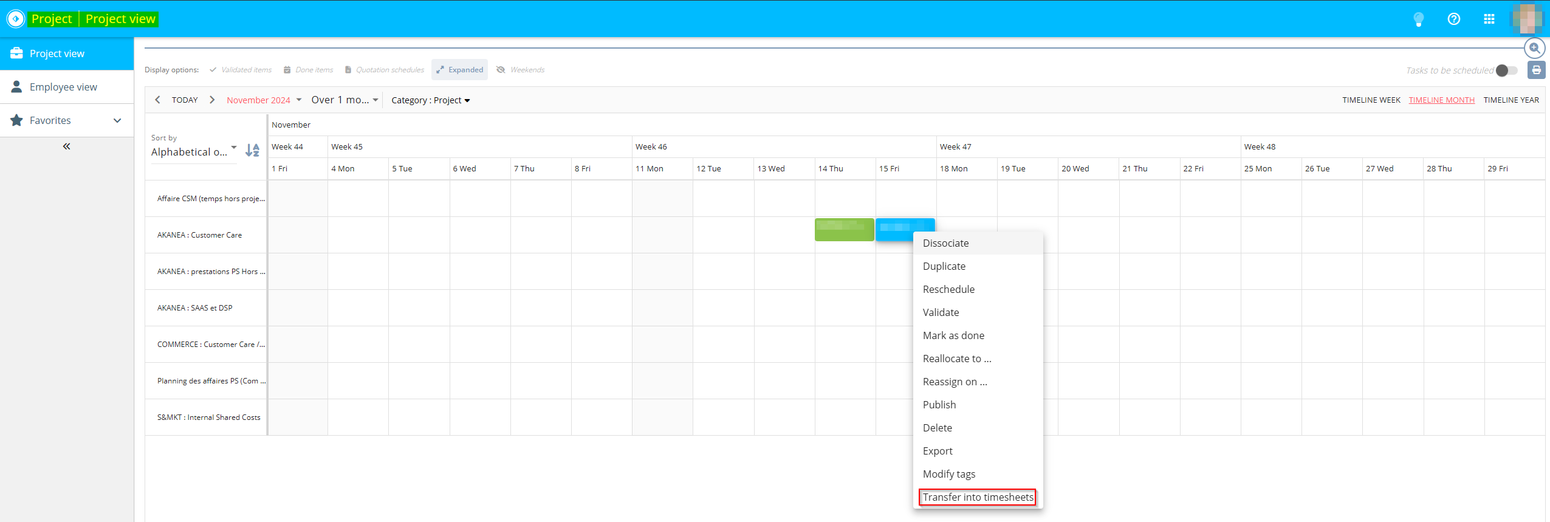Switch to Timeline Week view

(x=1371, y=100)
